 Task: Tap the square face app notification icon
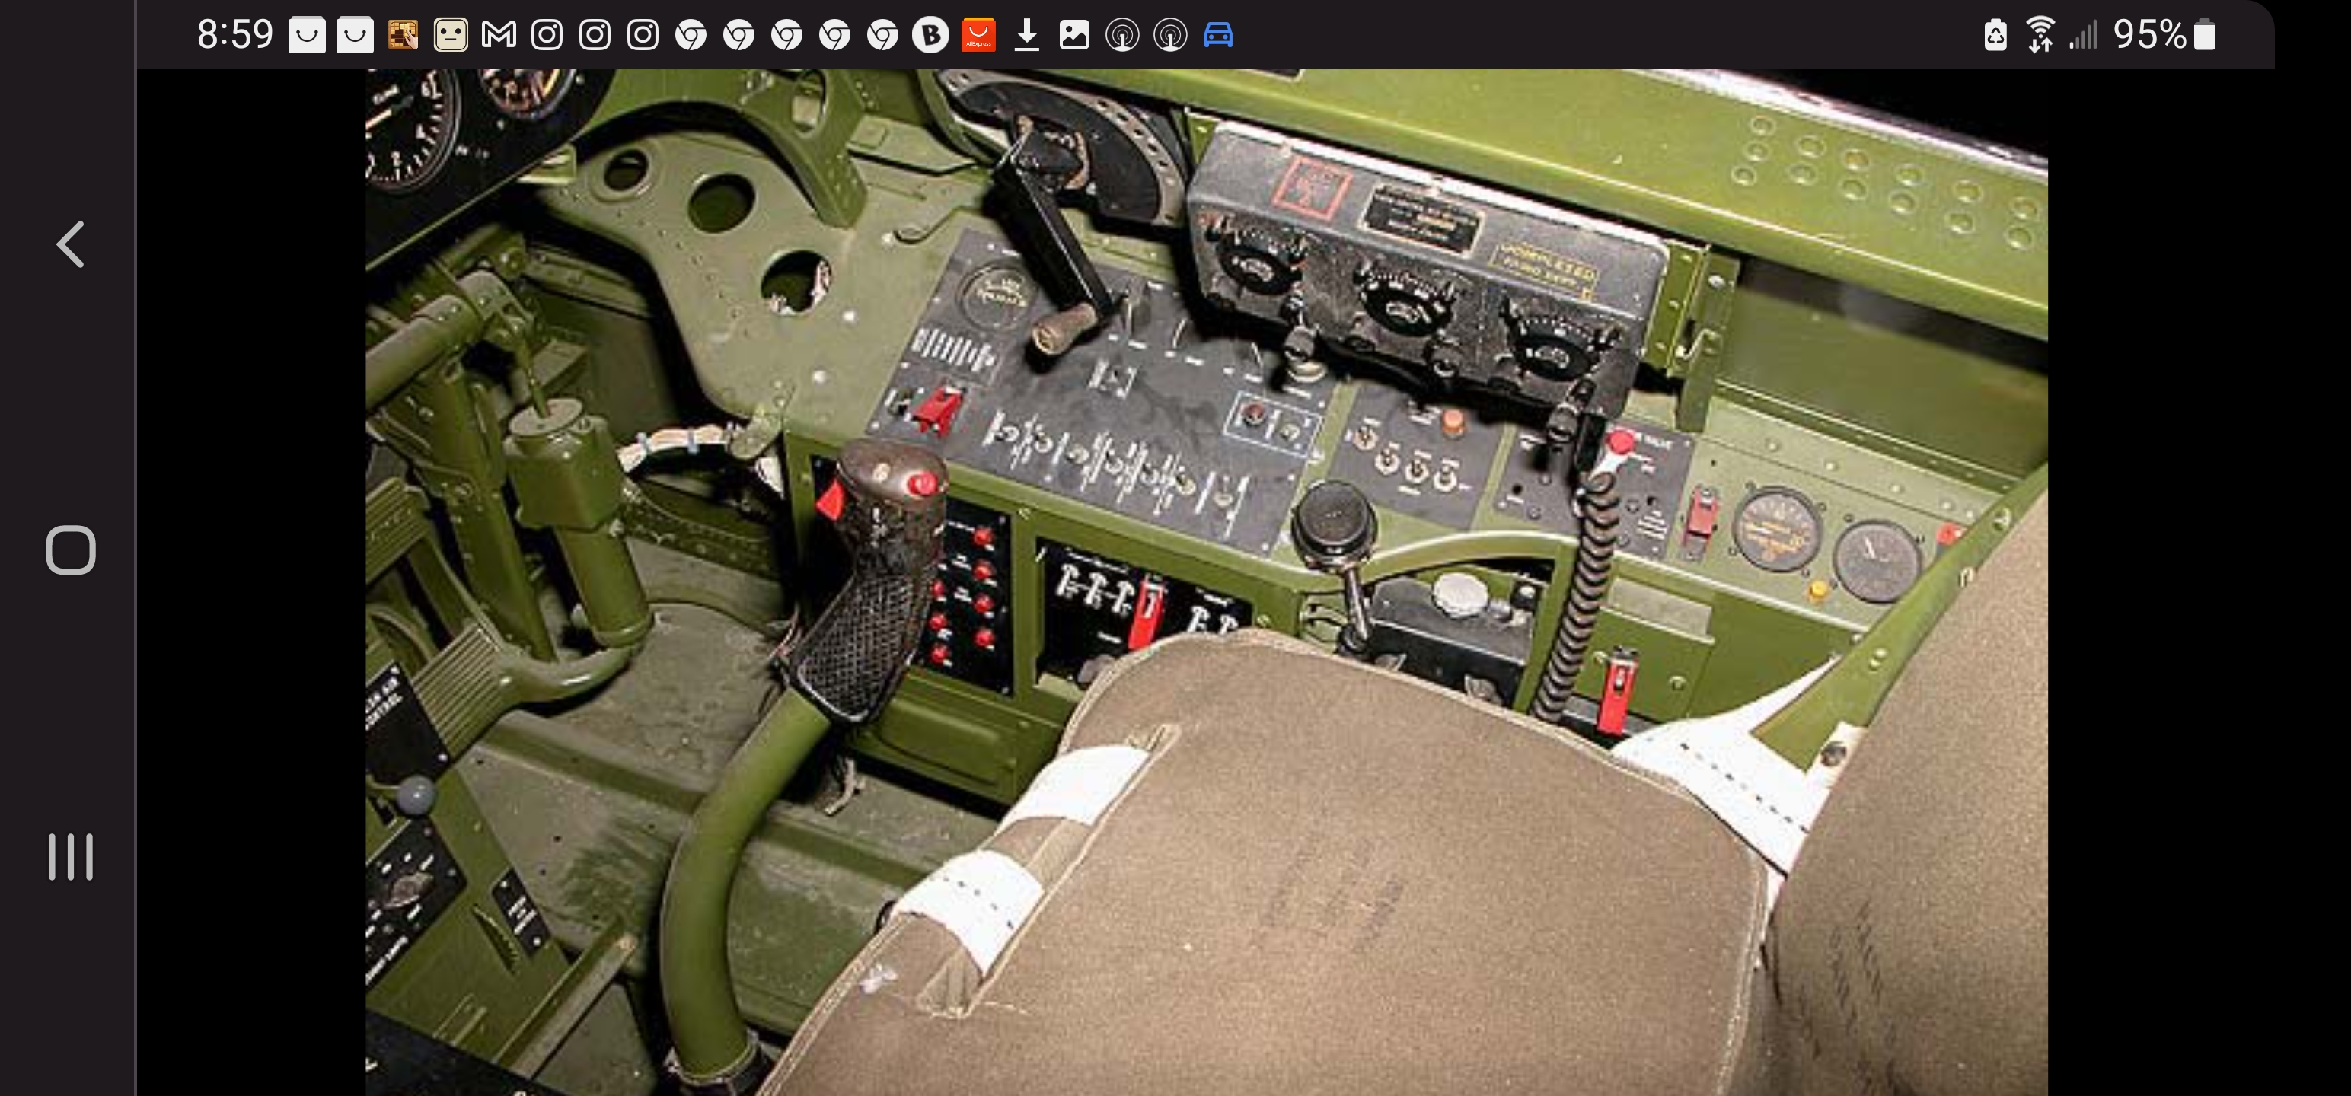click(450, 35)
